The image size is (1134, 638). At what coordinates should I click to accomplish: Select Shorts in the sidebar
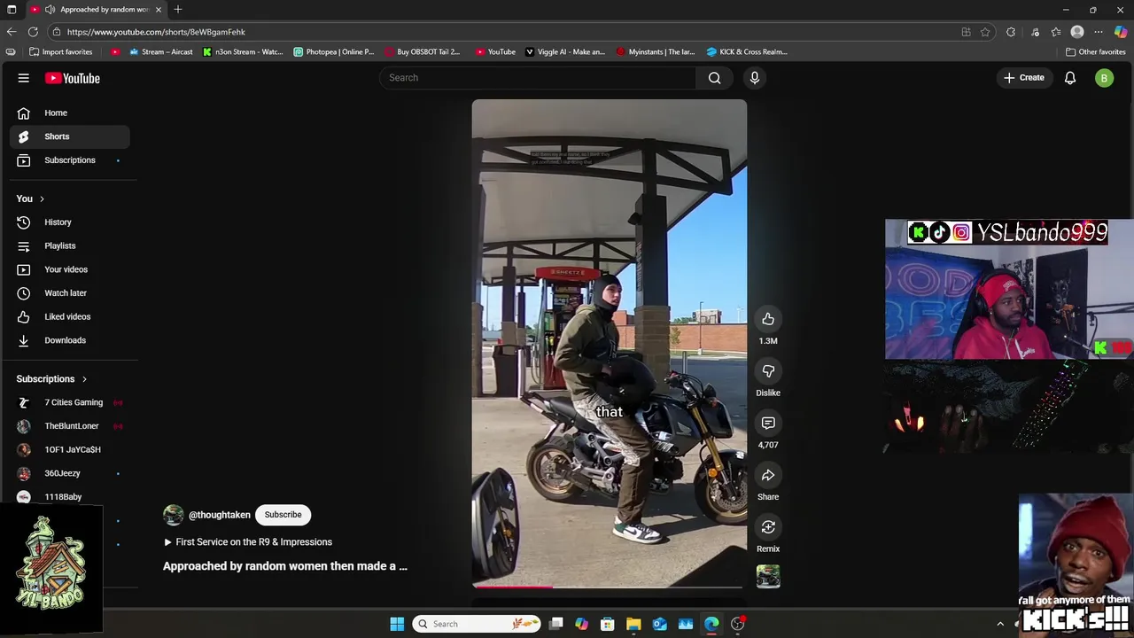click(69, 136)
